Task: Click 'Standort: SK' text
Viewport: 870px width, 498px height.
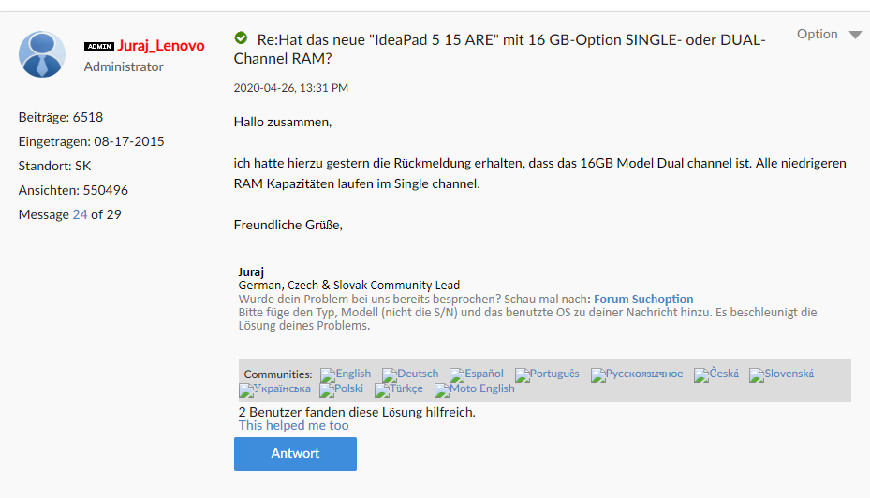Action: click(54, 166)
